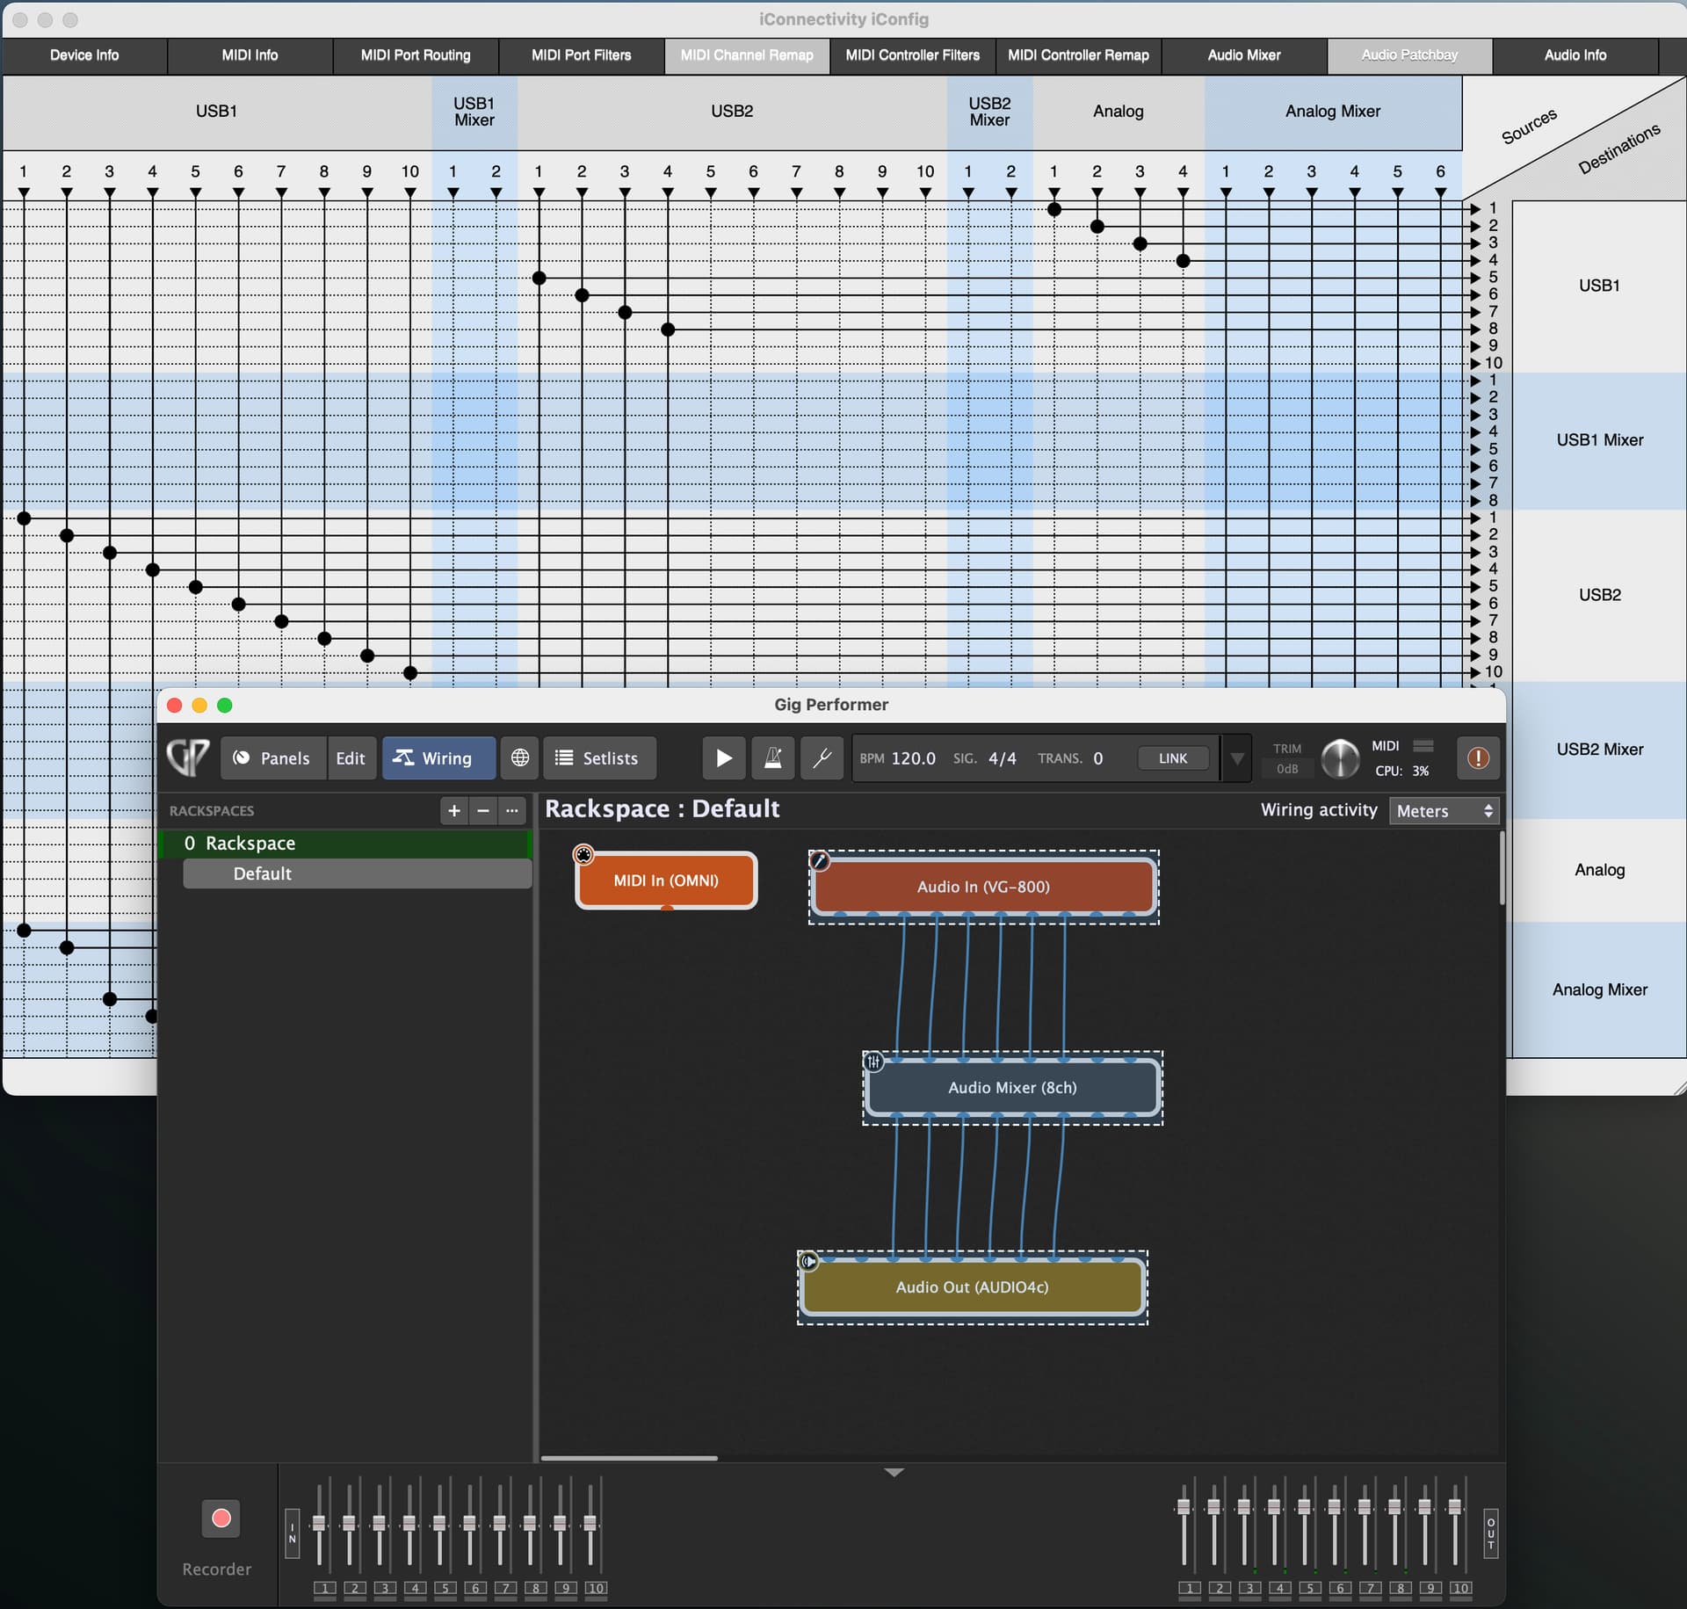
Task: Click the Audio In block corner icon
Action: [x=819, y=860]
